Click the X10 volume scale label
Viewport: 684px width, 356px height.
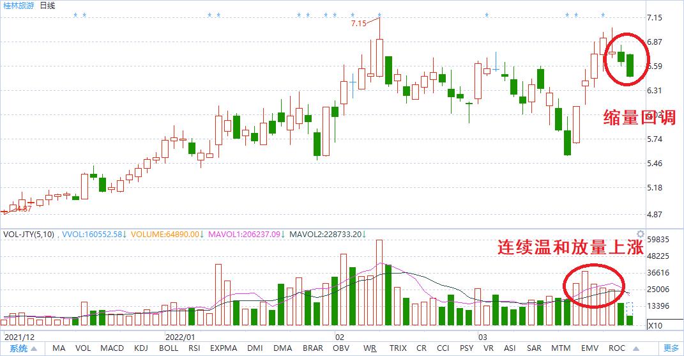(655, 325)
